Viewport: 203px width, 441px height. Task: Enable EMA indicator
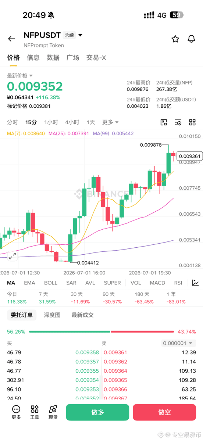pyautogui.click(x=29, y=283)
